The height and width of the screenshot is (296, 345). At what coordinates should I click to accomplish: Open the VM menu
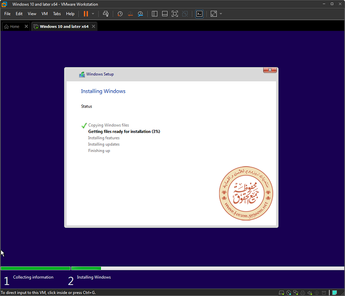click(44, 14)
